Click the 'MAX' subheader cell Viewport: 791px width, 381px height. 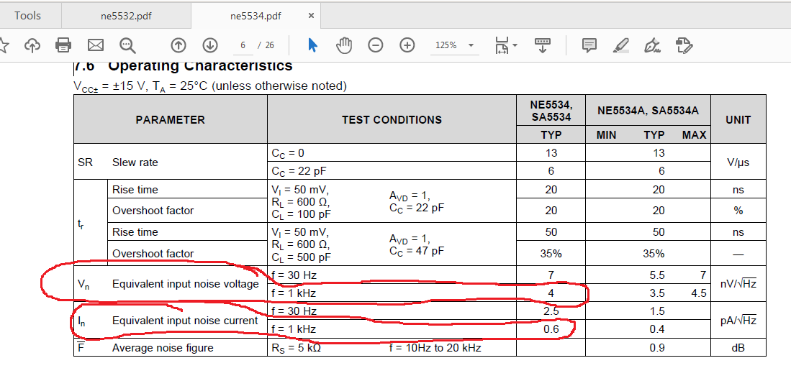pos(695,135)
